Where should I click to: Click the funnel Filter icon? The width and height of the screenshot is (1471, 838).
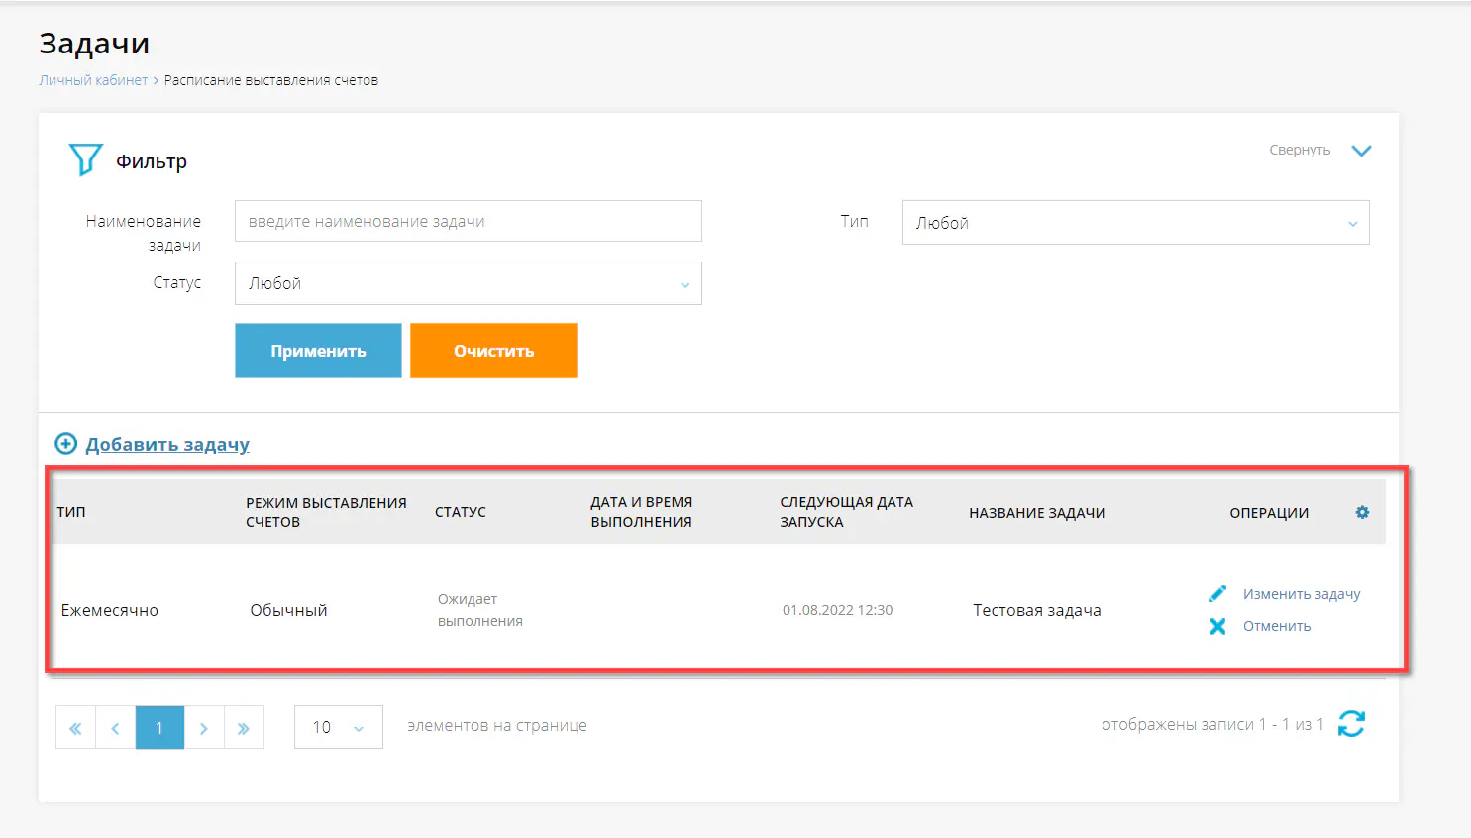[x=85, y=159]
